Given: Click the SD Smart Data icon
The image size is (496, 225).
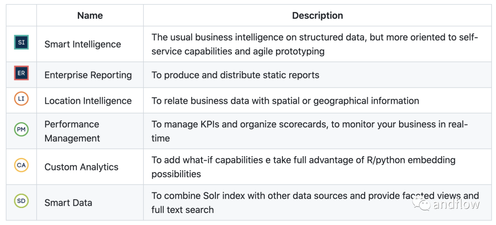Looking at the screenshot, I should (x=21, y=201).
